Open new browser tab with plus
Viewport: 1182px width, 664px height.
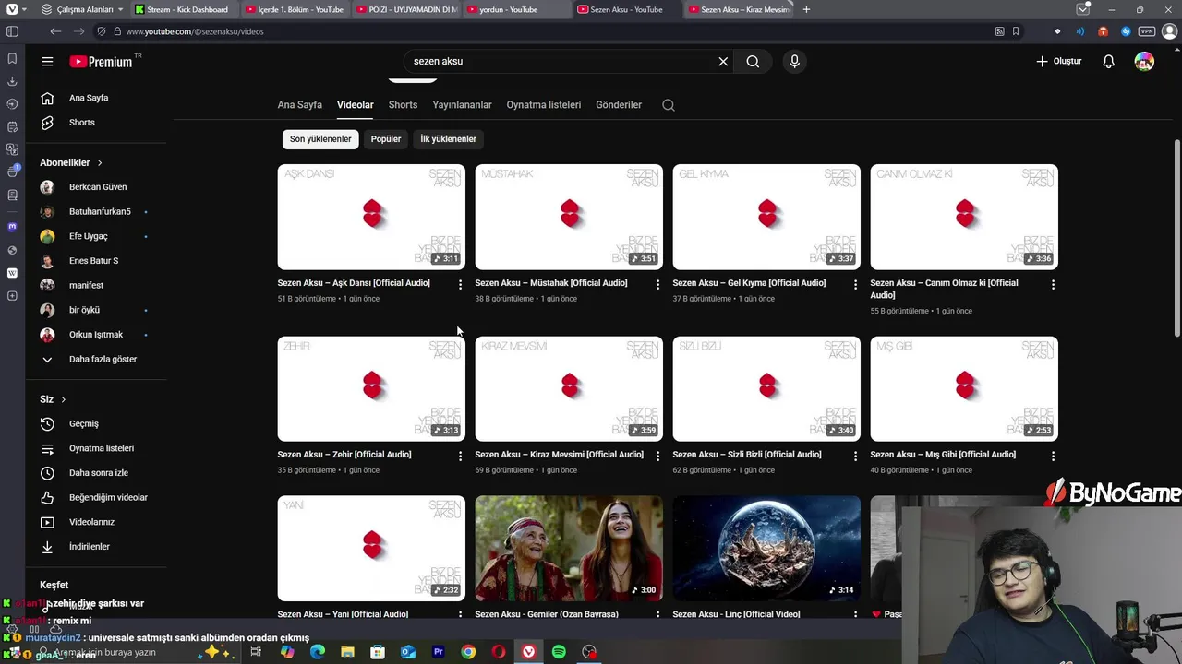[x=806, y=9]
